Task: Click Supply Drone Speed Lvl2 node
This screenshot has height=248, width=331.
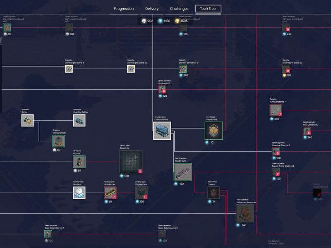Action: click(x=276, y=172)
